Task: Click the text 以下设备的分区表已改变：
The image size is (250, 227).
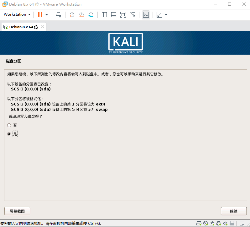Action: point(29,84)
